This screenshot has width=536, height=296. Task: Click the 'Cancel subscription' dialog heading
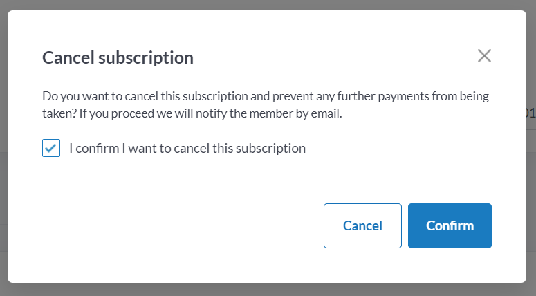(118, 57)
